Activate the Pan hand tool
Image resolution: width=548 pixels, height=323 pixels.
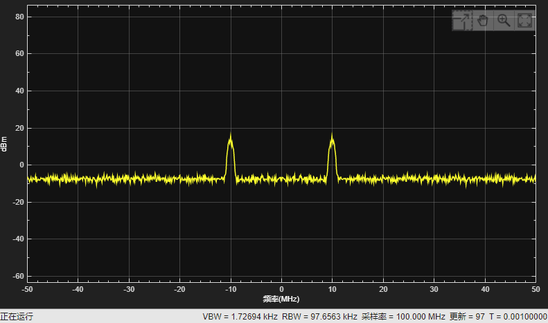483,21
